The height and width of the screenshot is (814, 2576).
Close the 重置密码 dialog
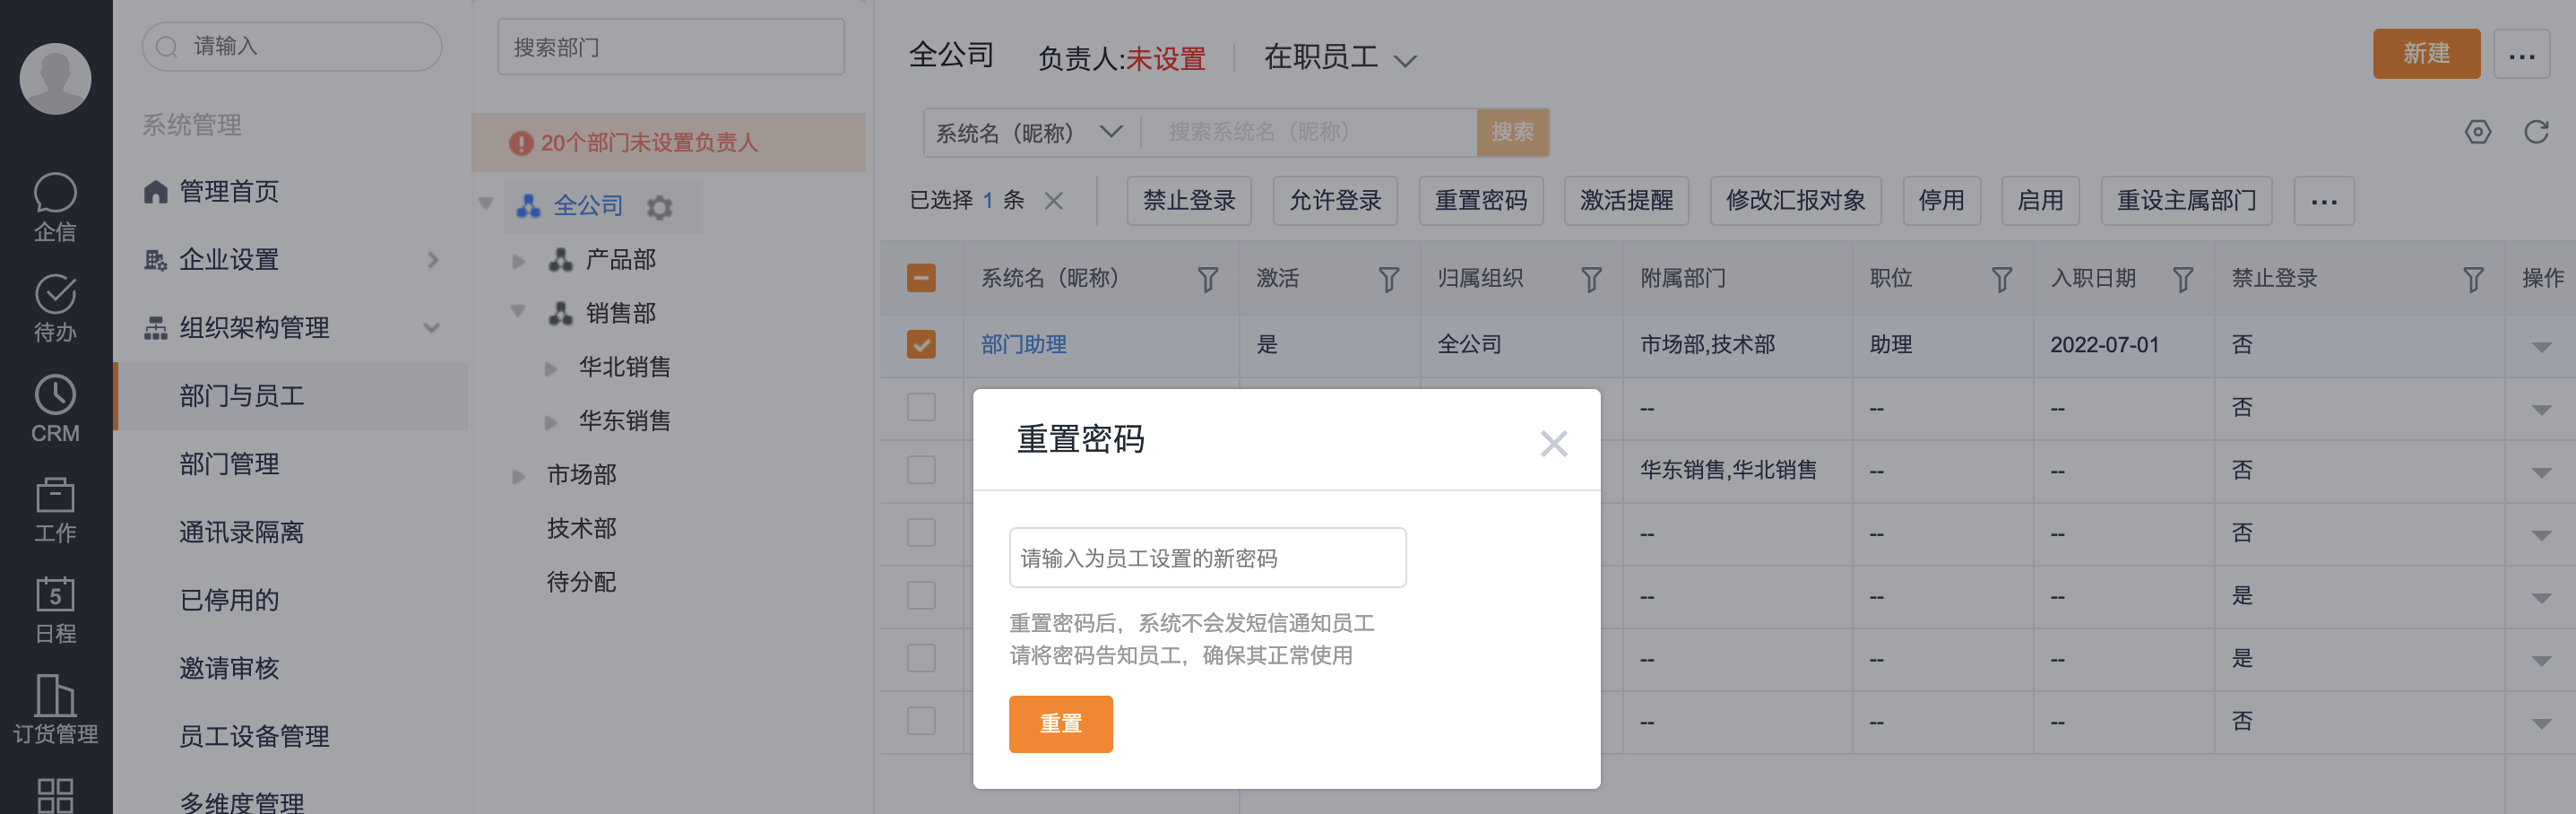pos(1553,443)
